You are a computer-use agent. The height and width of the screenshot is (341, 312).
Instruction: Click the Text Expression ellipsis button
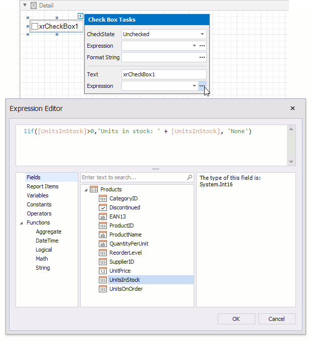(x=202, y=86)
